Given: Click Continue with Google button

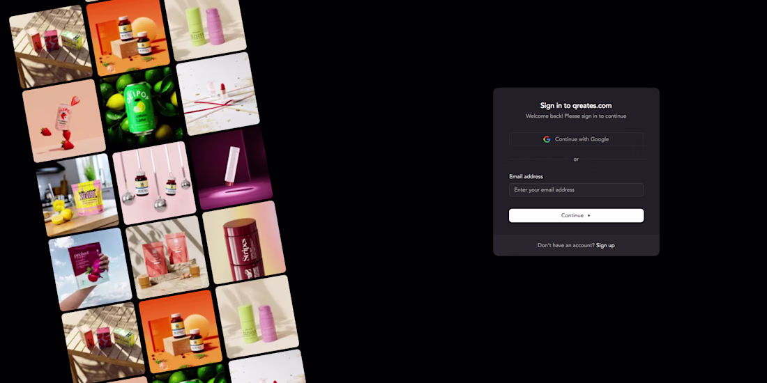Looking at the screenshot, I should coord(576,139).
